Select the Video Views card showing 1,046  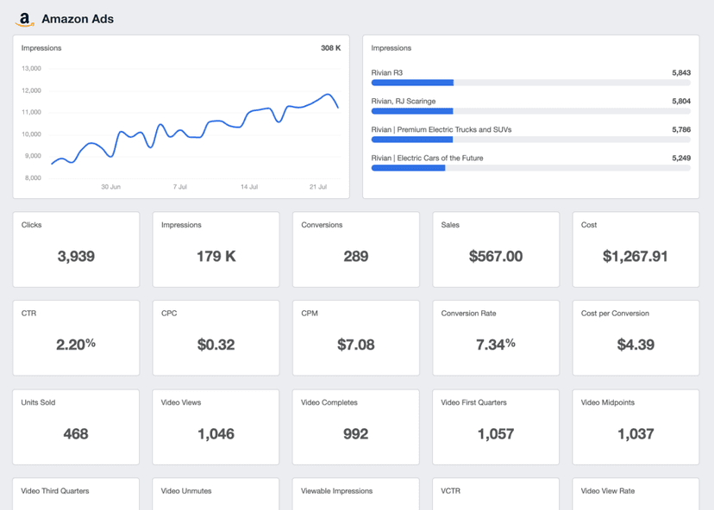pyautogui.click(x=216, y=426)
